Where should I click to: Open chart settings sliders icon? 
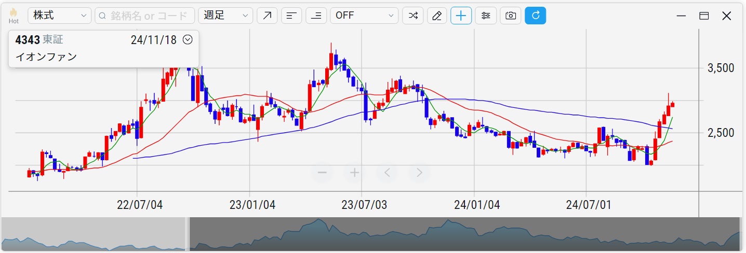[x=486, y=16]
